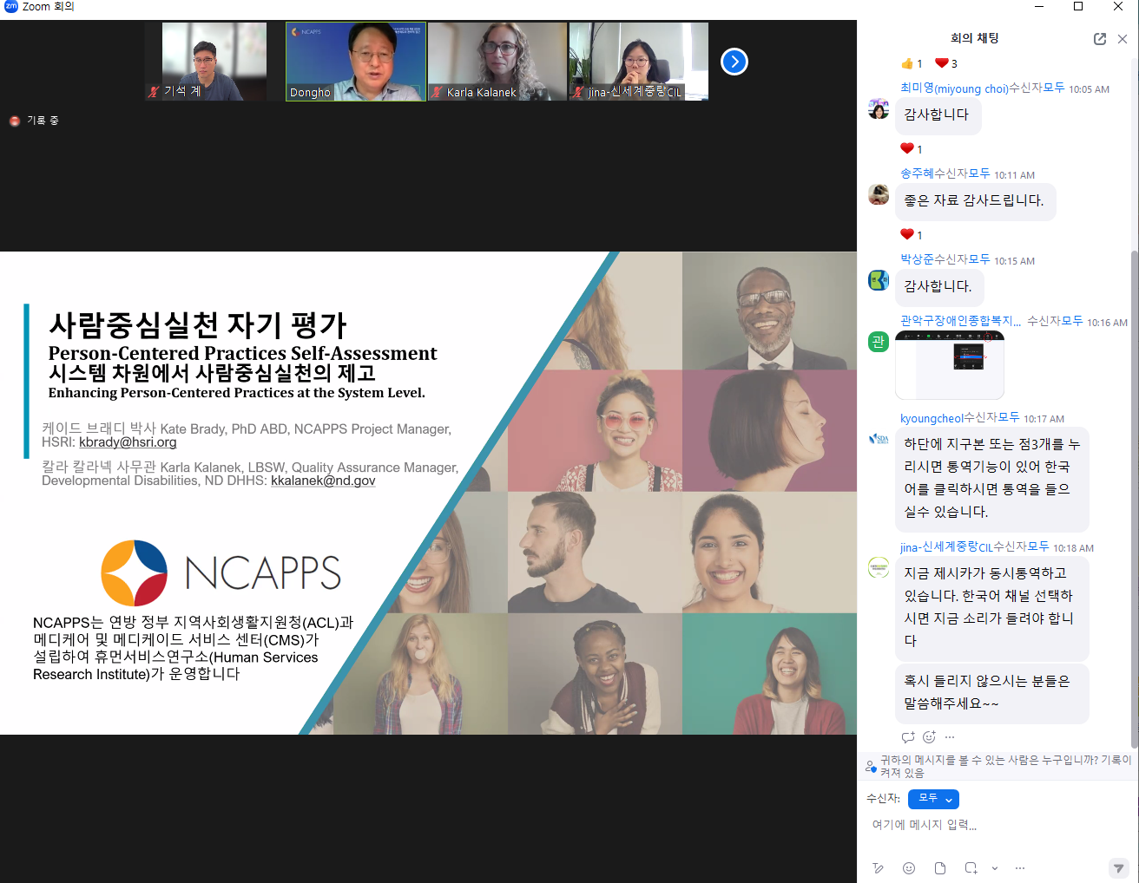This screenshot has width=1139, height=883.
Task: Open more options in the chat input toolbar
Action: click(1020, 868)
